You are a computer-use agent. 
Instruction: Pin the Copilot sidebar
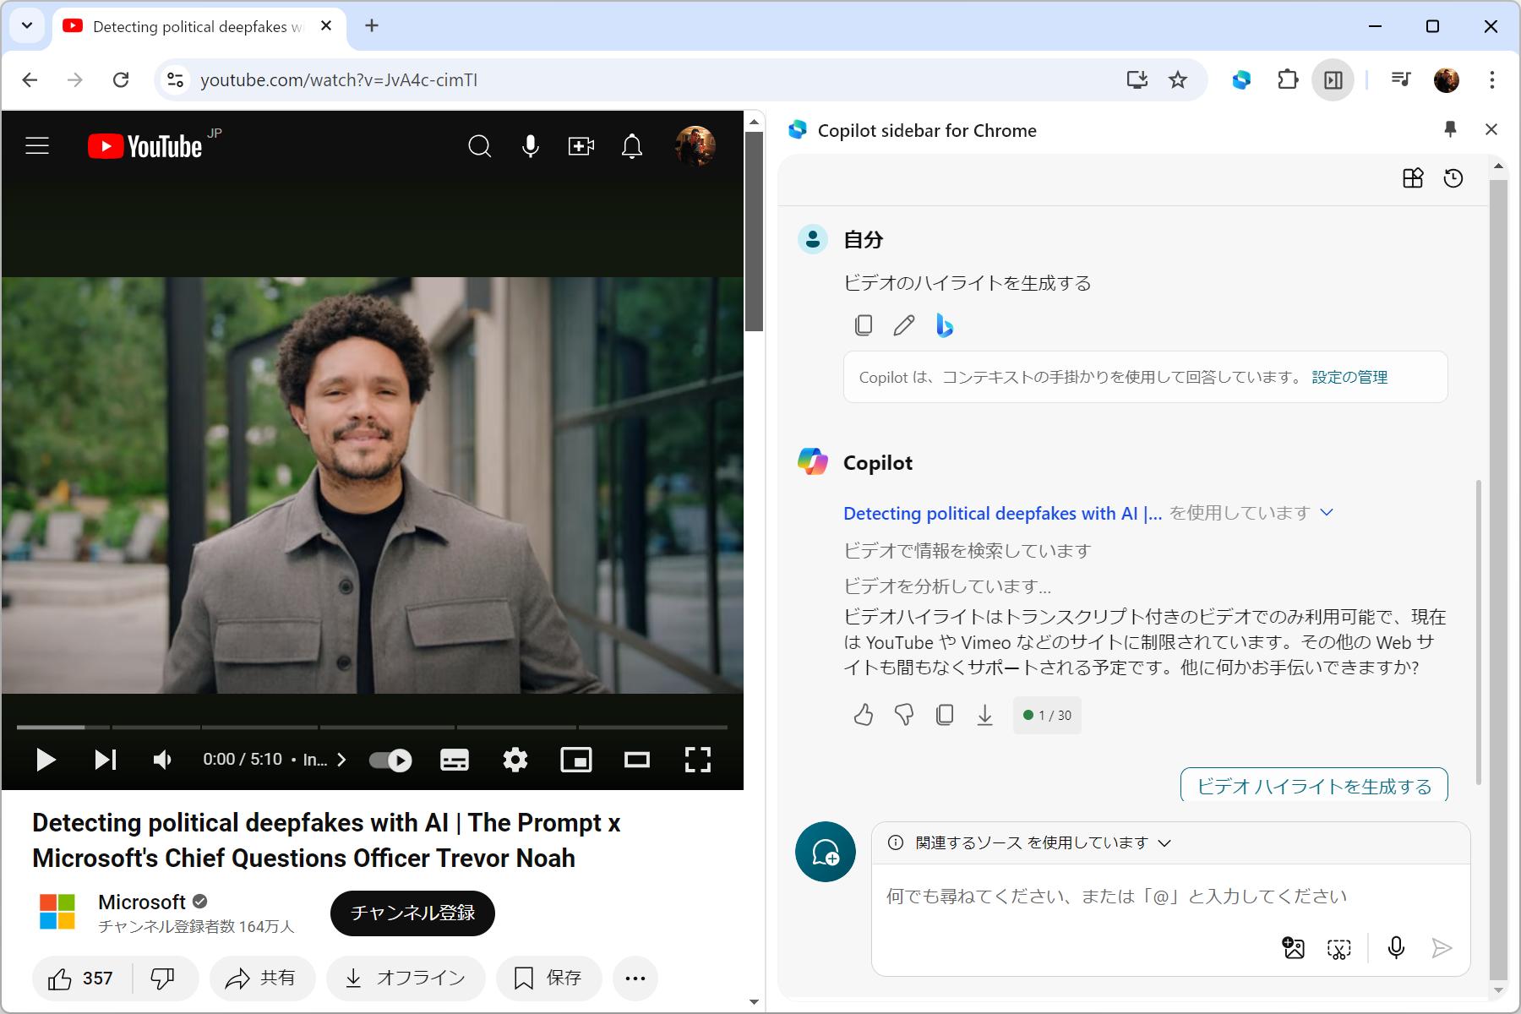[1450, 129]
